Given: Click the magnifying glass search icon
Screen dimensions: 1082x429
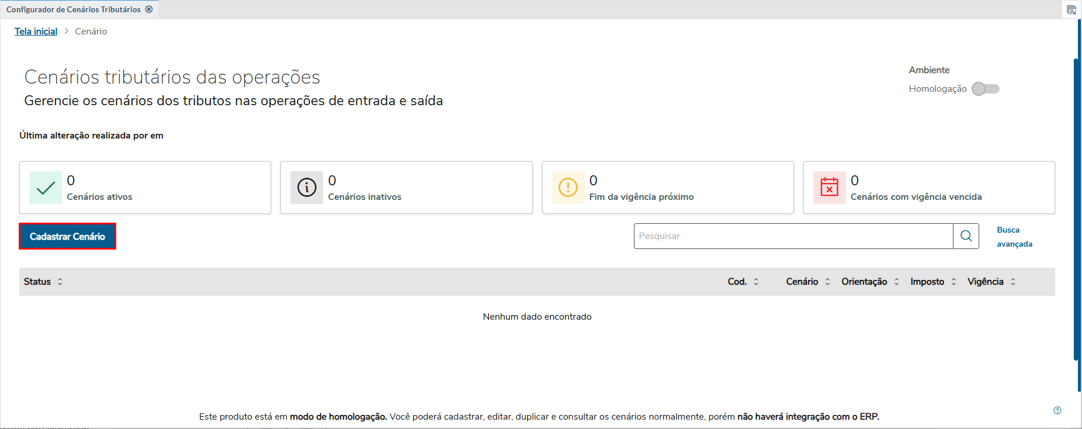Looking at the screenshot, I should point(966,236).
